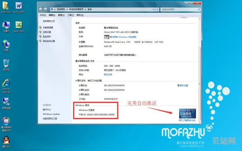
Task: Open the View menu (查看)
Action: 61,15
